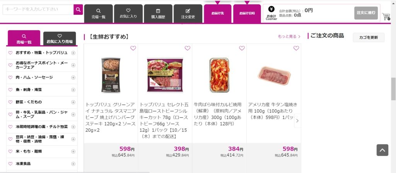Expand the 魚・刺身・海藻 category

pos(73,90)
